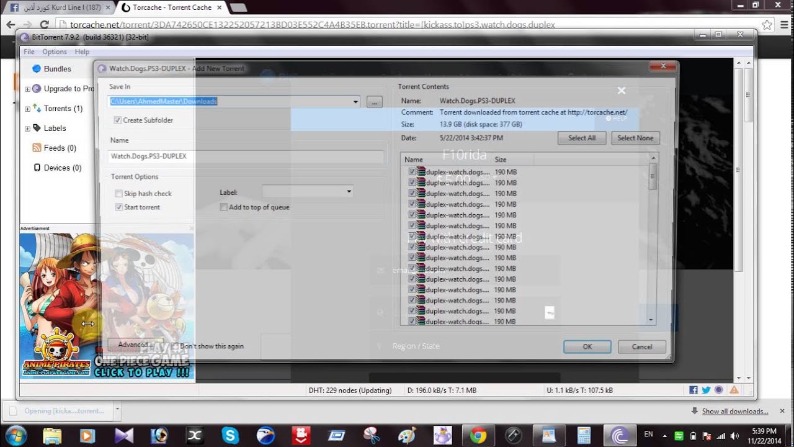Expand the Upgrade to Pro tree node
This screenshot has height=447, width=794.
[x=27, y=89]
